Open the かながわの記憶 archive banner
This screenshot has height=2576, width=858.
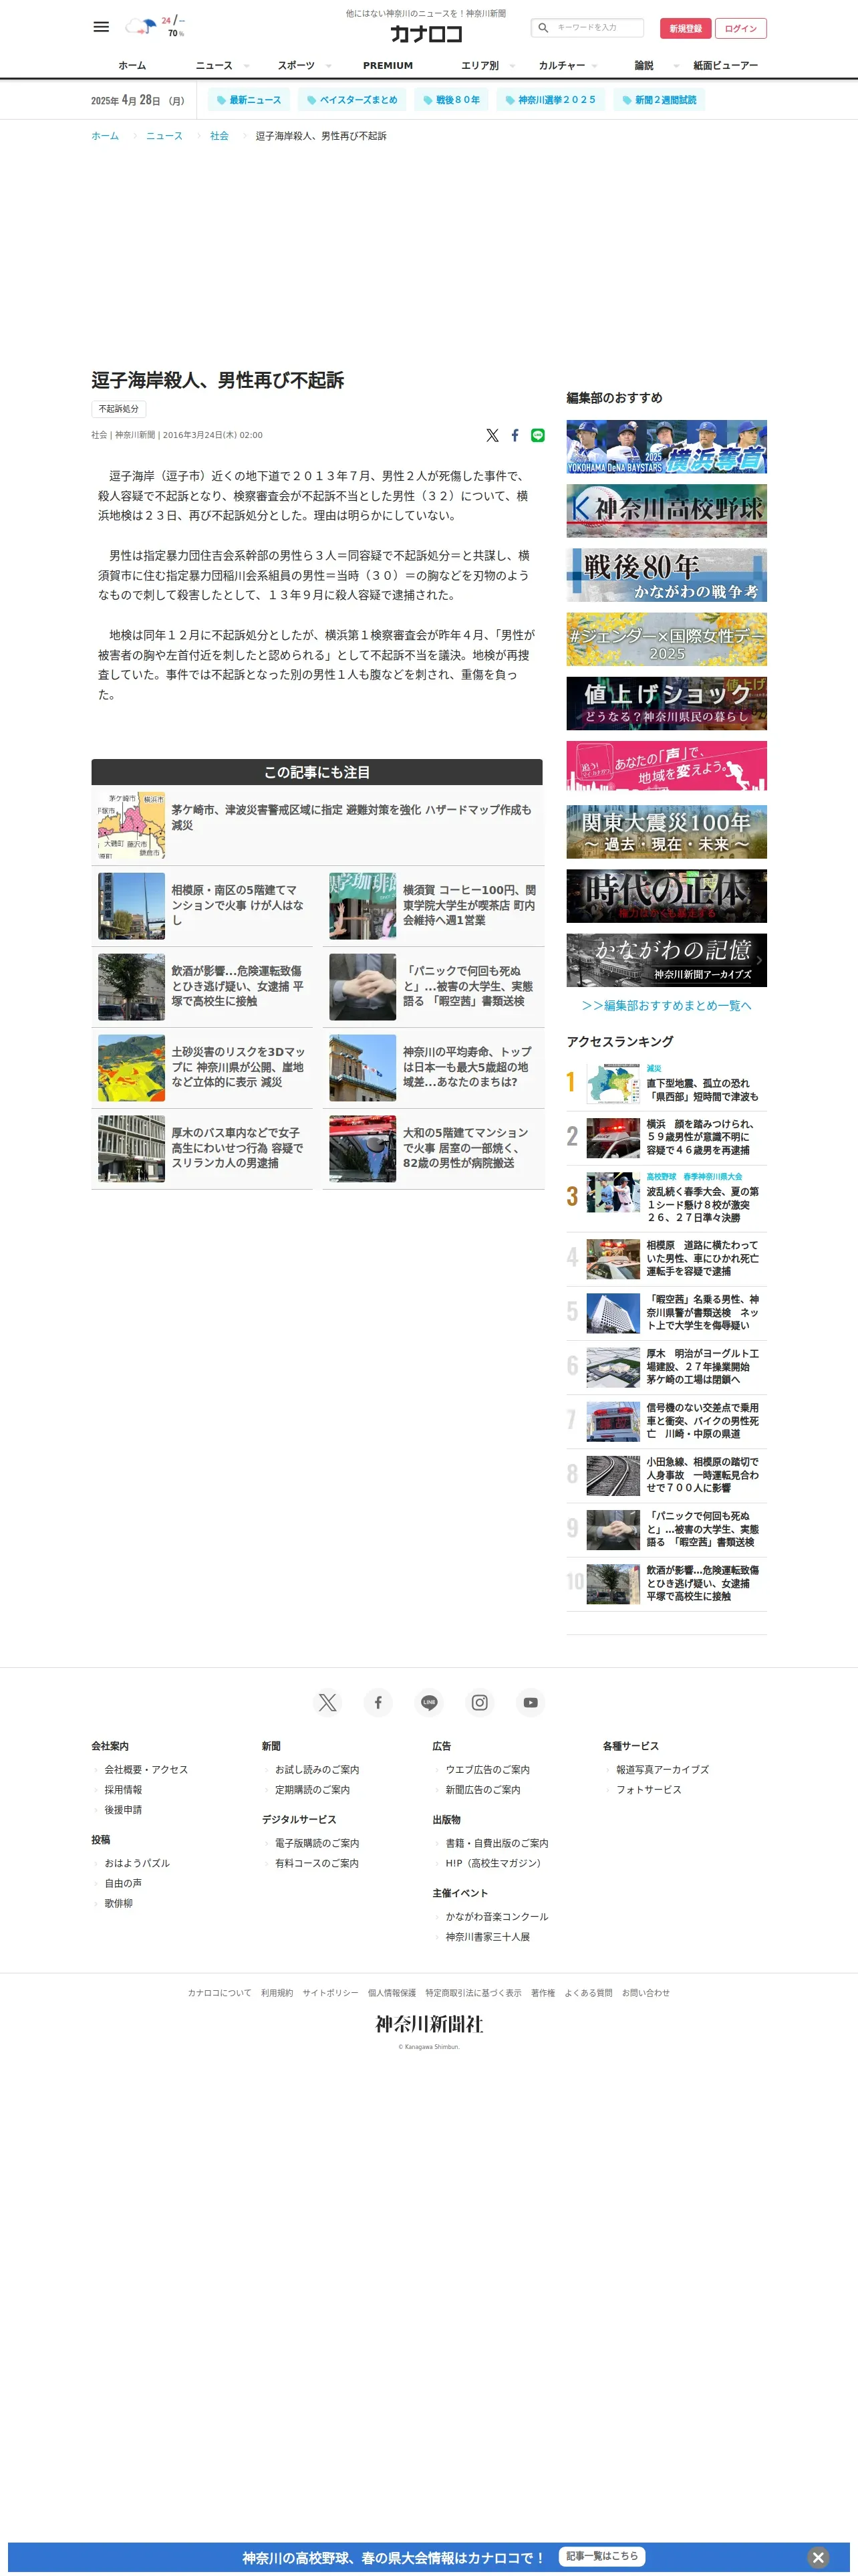point(666,960)
